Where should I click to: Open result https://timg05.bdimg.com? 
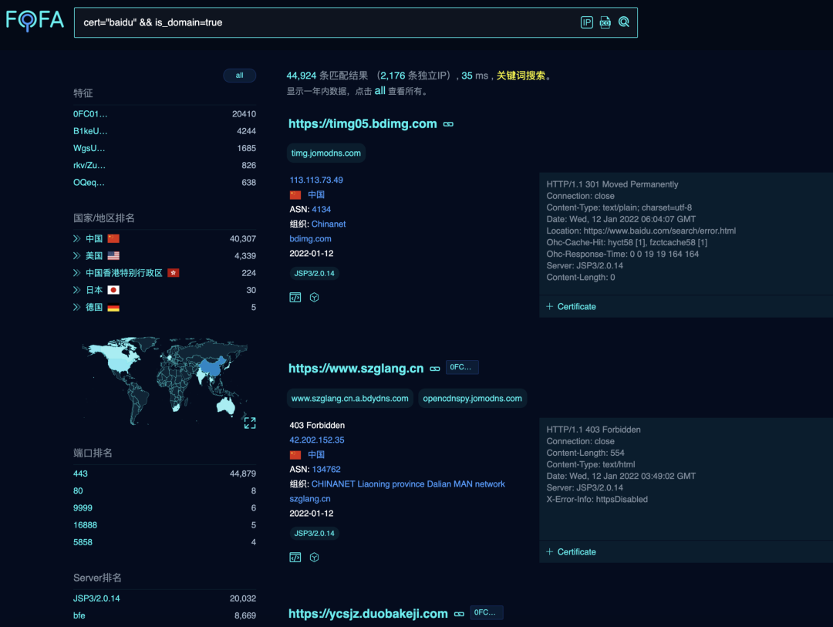[x=363, y=124]
